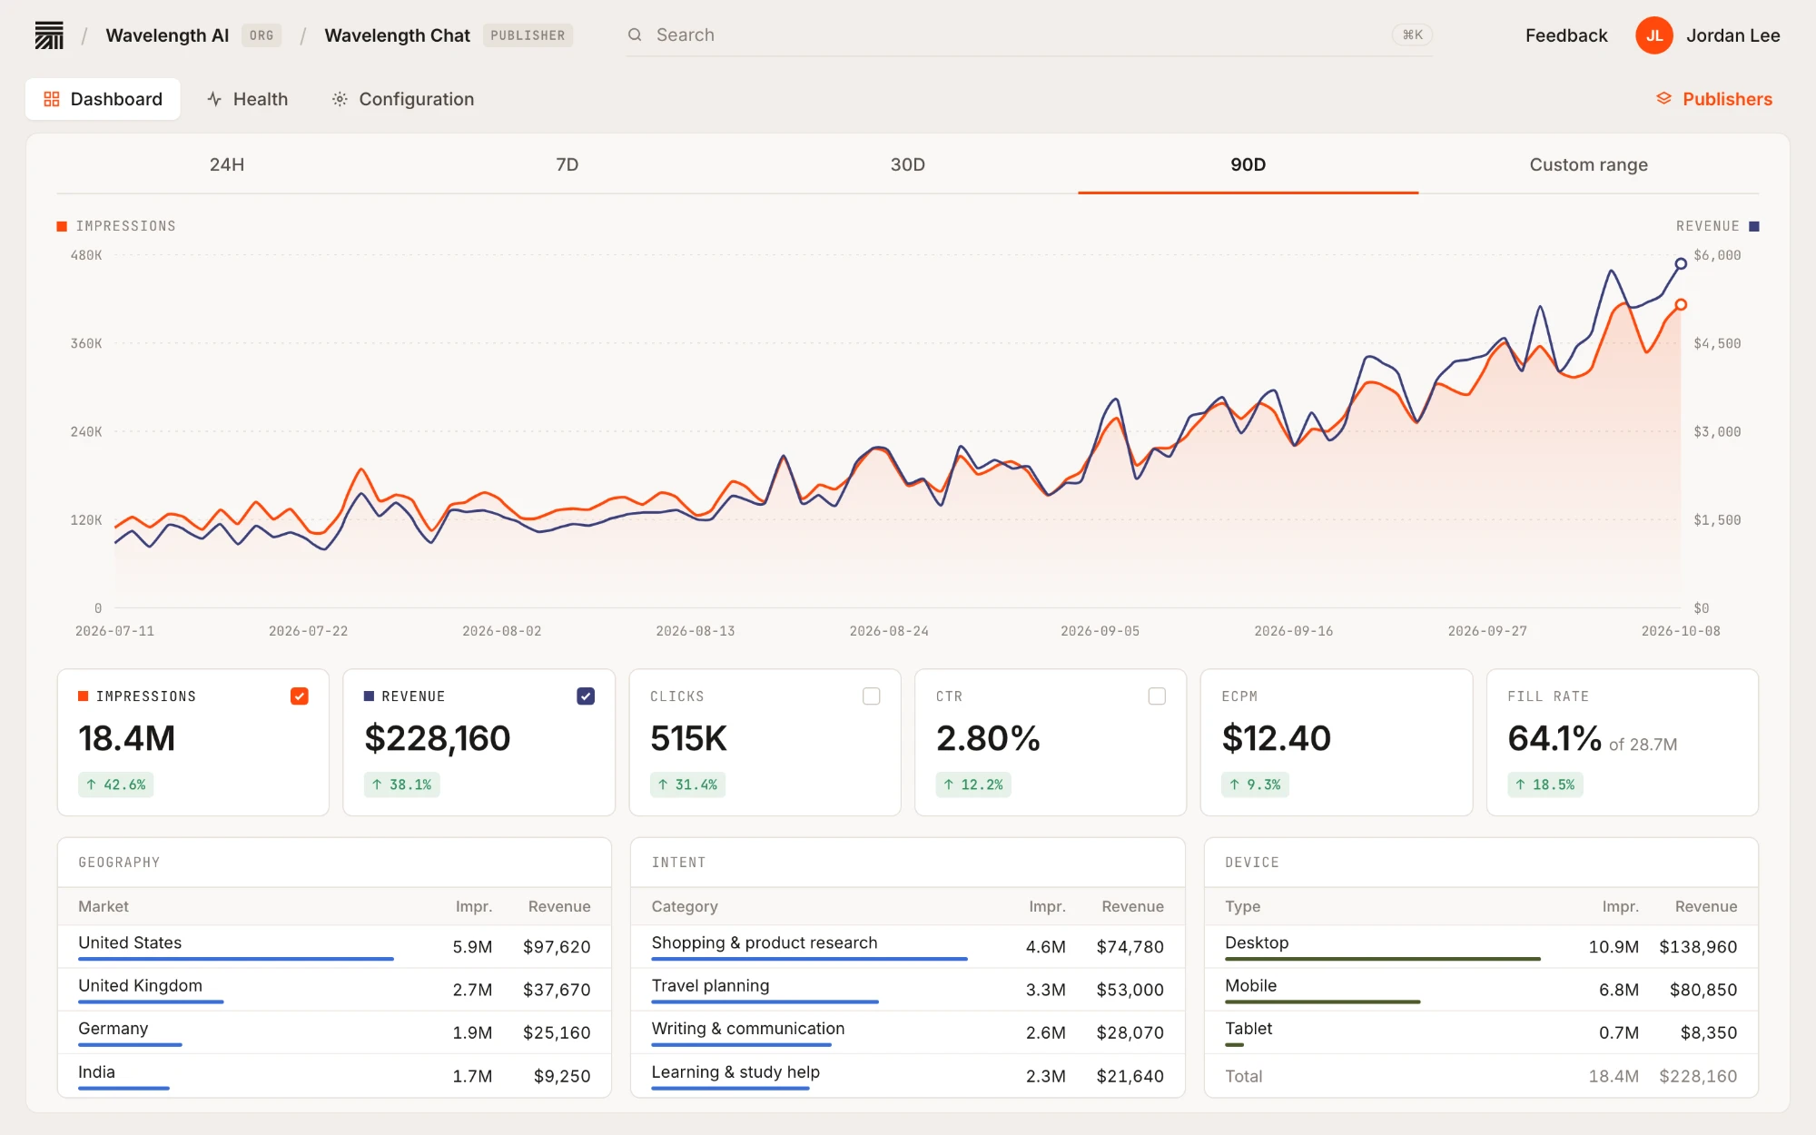This screenshot has height=1135, width=1816.
Task: Click the search magnifier icon
Action: point(635,35)
